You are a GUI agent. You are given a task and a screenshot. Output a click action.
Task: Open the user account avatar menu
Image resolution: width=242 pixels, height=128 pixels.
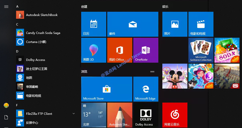(x=6, y=105)
